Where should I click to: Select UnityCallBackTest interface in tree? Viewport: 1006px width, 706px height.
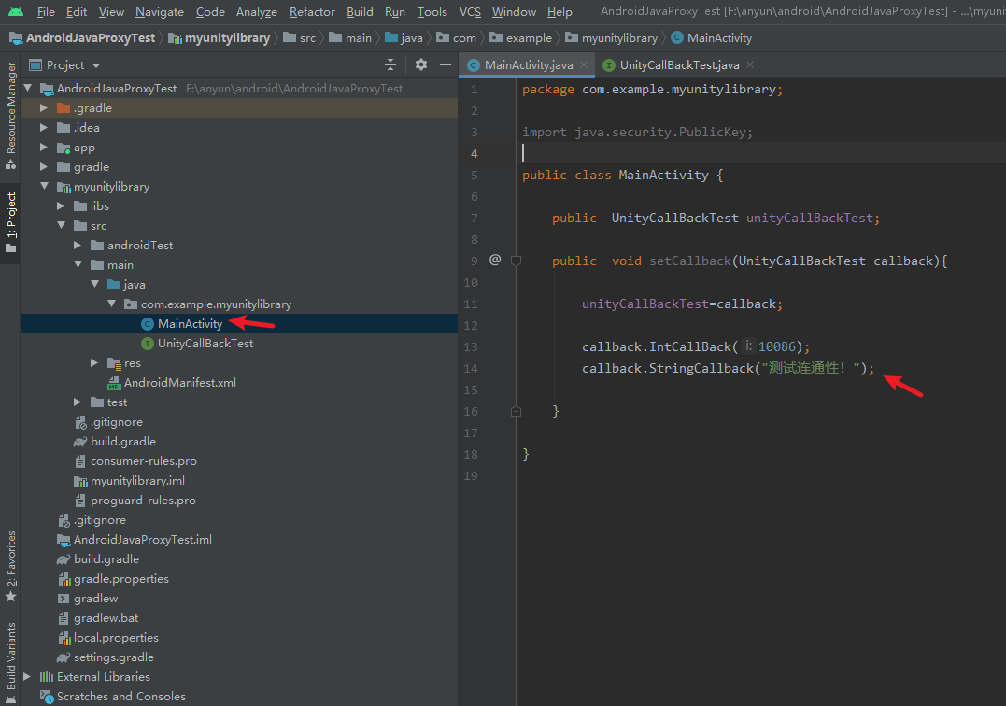pyautogui.click(x=205, y=343)
